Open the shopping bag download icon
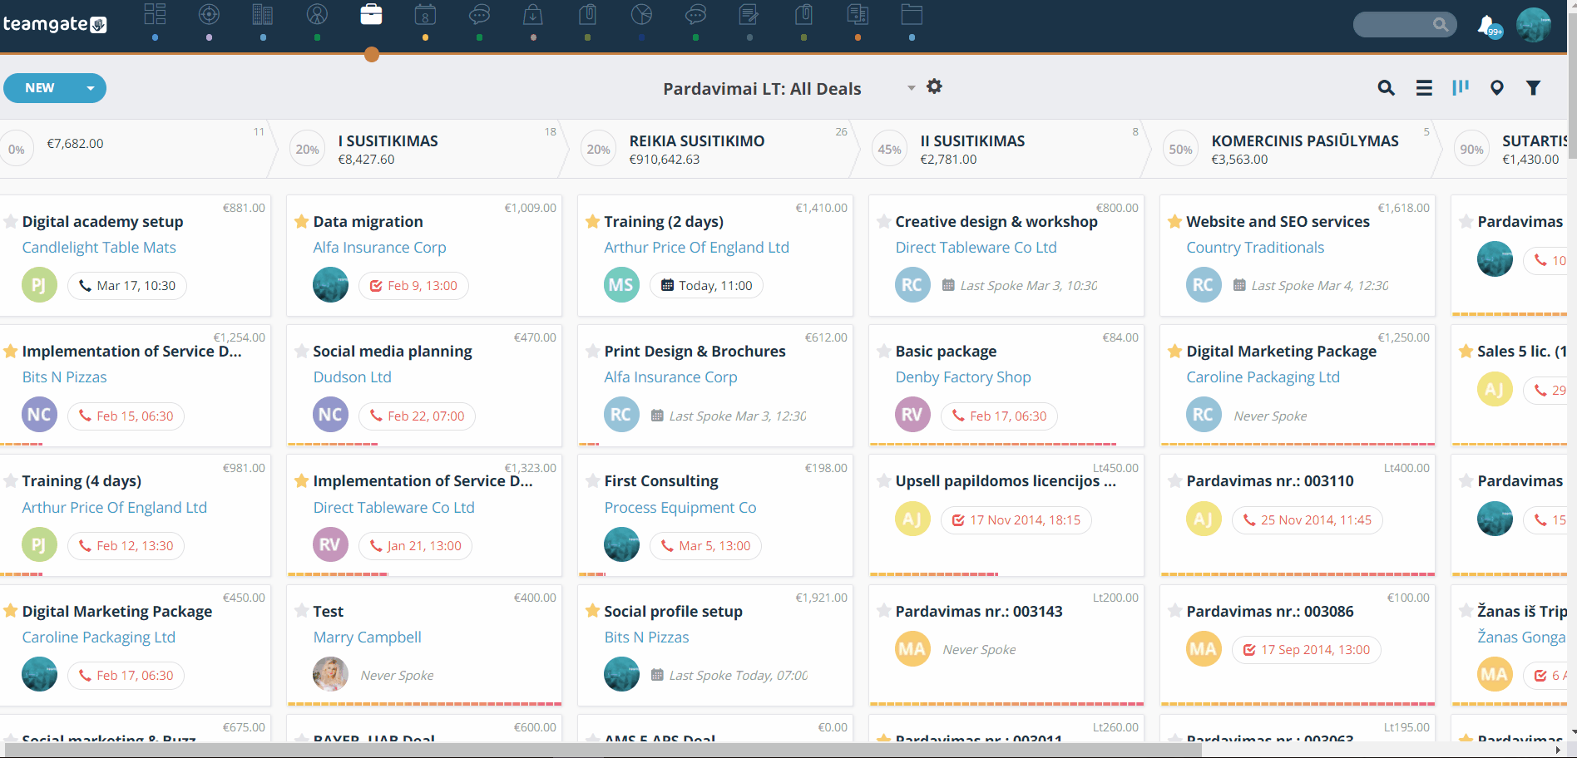 [x=533, y=14]
